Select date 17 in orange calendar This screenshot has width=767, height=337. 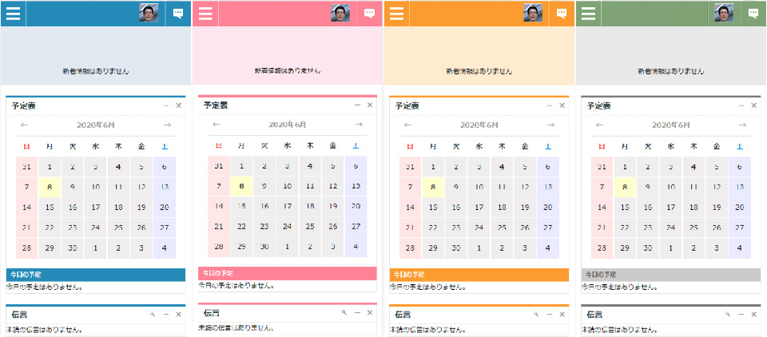click(479, 208)
